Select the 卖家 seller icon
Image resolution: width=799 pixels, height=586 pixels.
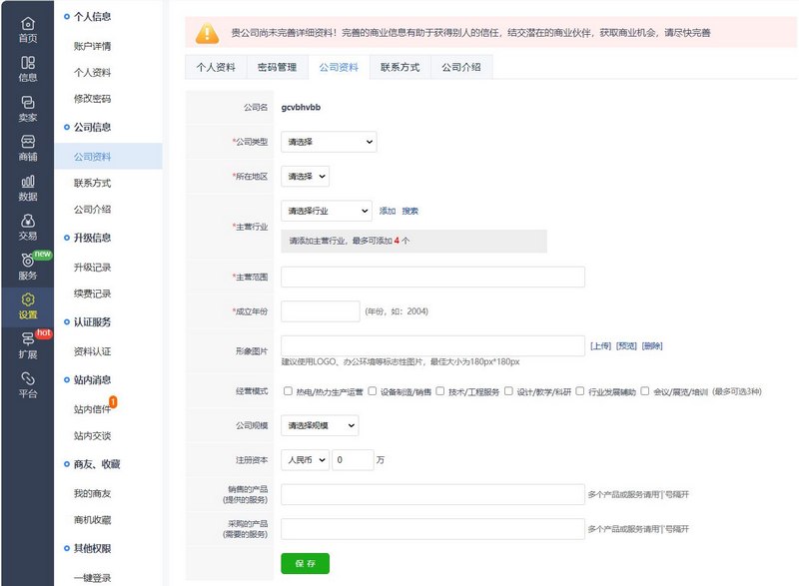(x=27, y=103)
